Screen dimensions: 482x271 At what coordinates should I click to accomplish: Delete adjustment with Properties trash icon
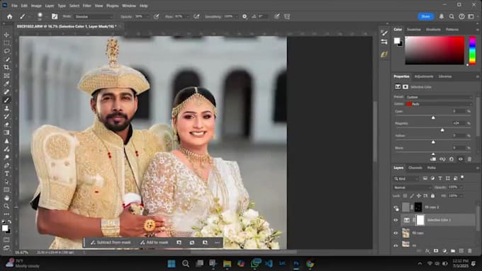(469, 159)
